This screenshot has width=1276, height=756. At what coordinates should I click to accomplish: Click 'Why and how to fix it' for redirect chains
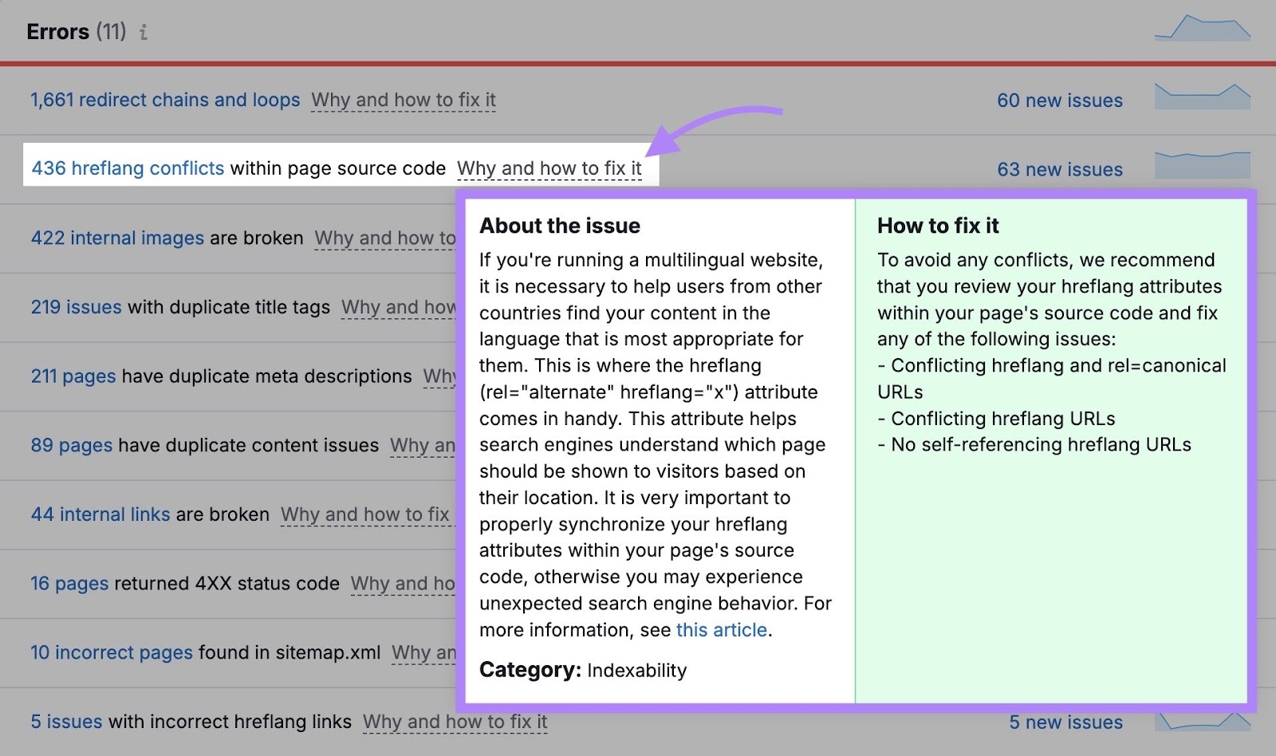click(x=404, y=100)
